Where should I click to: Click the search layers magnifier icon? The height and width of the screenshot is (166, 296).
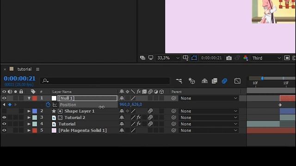pos(45,81)
